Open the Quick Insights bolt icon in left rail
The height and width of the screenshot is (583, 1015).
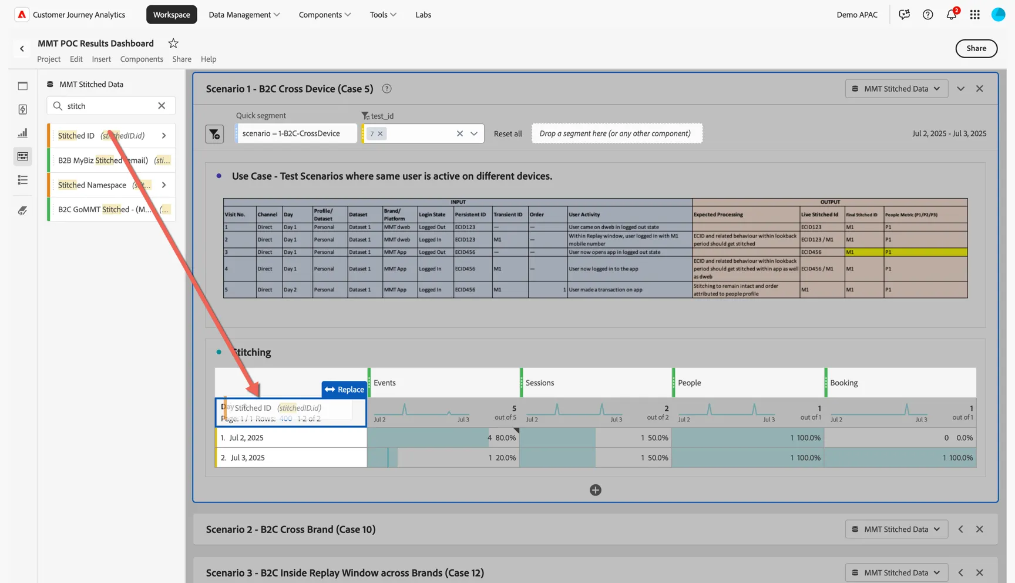23,109
